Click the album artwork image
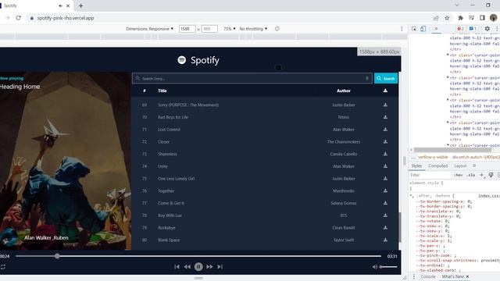 click(66, 161)
